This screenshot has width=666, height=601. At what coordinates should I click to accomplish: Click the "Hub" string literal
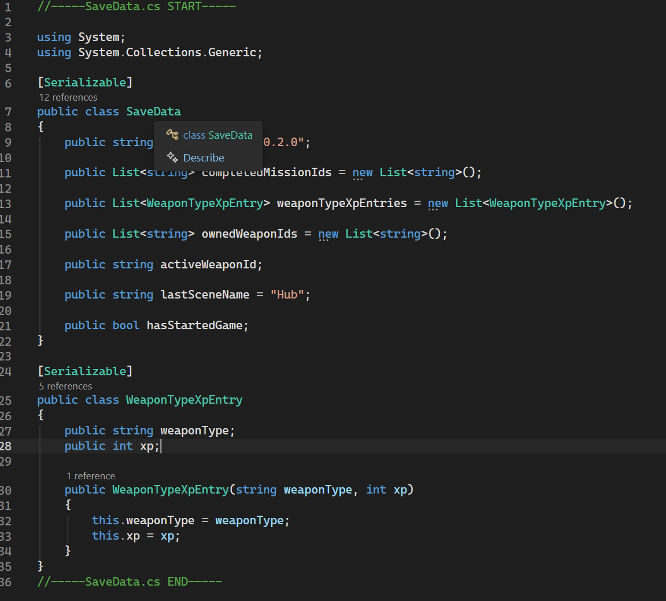(x=287, y=295)
